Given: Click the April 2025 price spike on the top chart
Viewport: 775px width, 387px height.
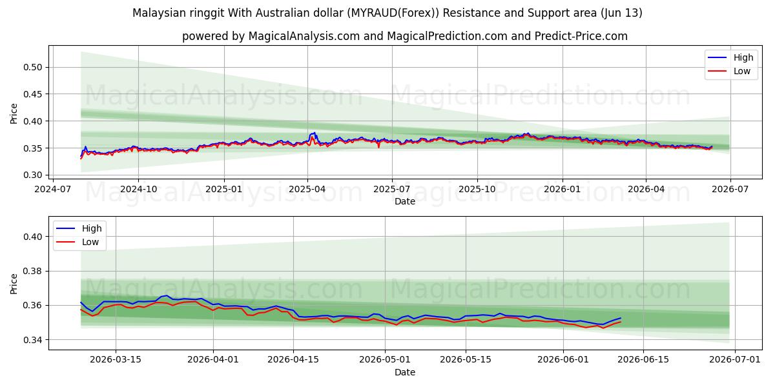Looking at the screenshot, I should 313,134.
